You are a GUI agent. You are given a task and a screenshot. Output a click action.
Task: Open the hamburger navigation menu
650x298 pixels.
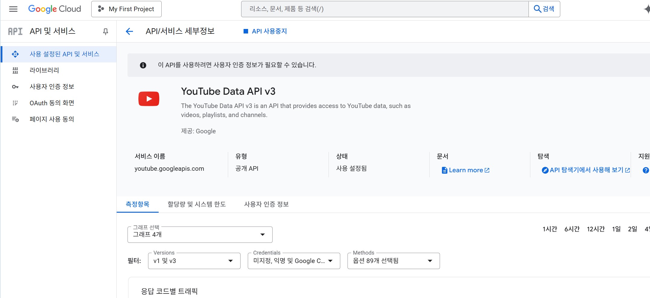[x=13, y=9]
